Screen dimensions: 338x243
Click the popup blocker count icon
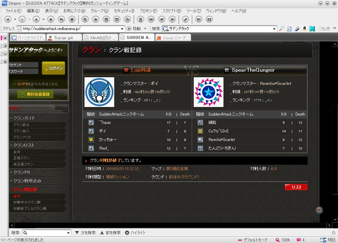[x=298, y=240]
